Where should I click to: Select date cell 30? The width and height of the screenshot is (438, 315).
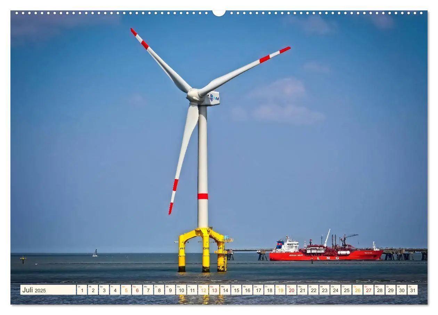click(401, 290)
